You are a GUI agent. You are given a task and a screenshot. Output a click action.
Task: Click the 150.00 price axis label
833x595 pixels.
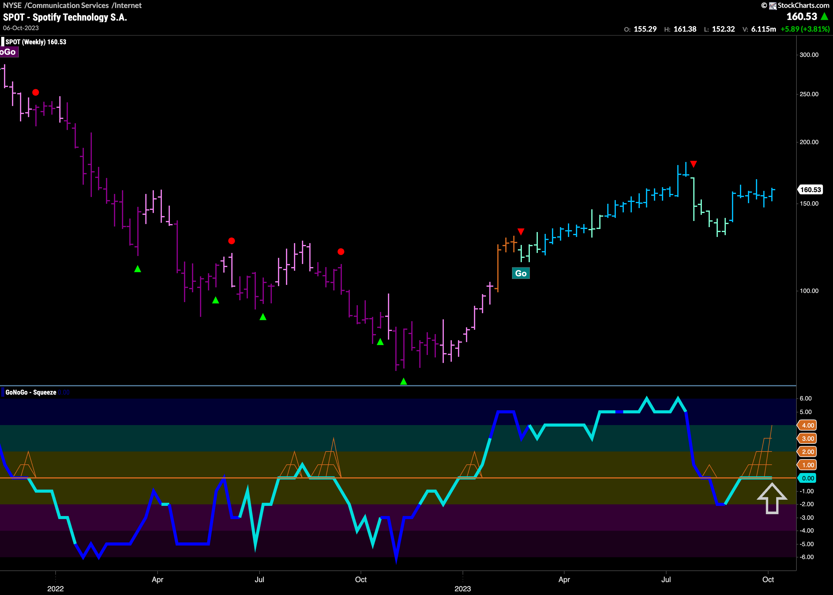click(809, 204)
